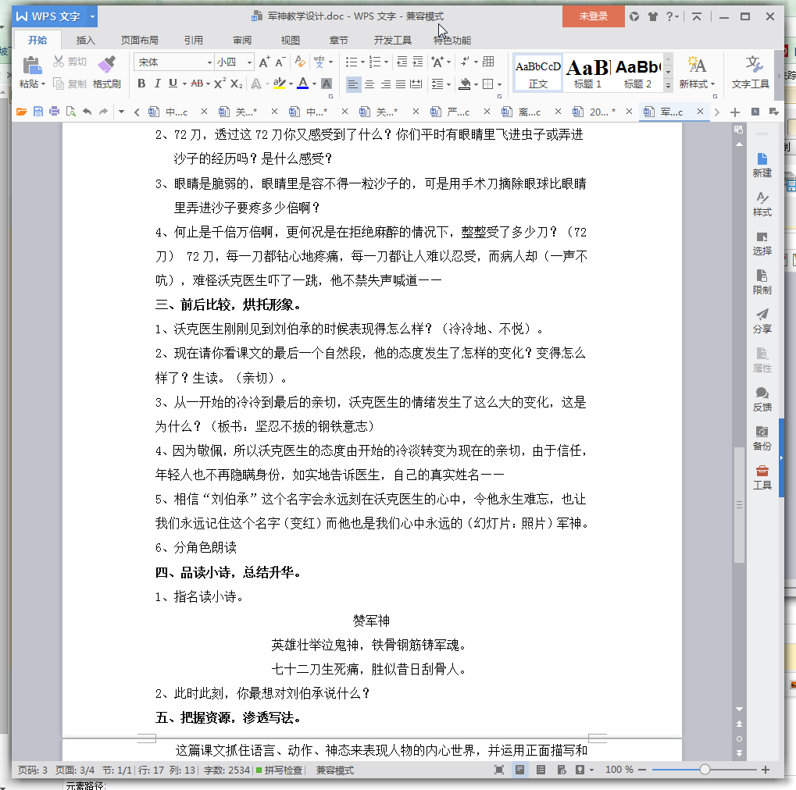Open the WPS 文字 application menu arrow

coord(92,16)
